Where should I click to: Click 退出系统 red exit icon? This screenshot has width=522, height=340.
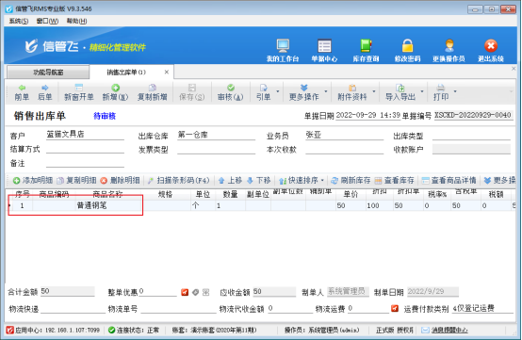coord(490,50)
